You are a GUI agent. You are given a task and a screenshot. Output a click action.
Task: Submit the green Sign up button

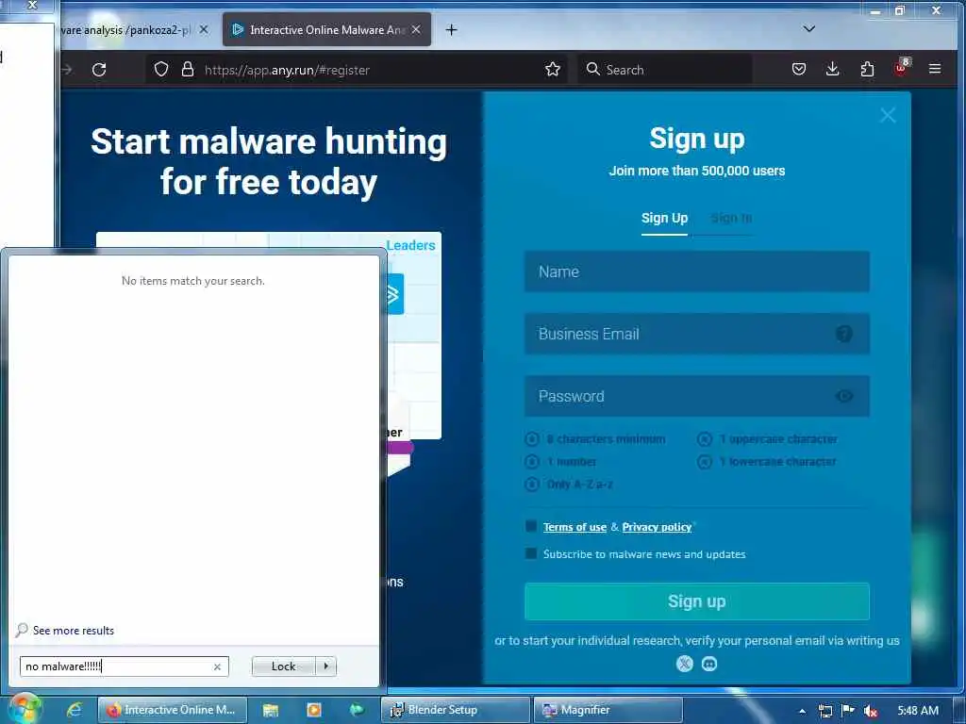pos(697,601)
